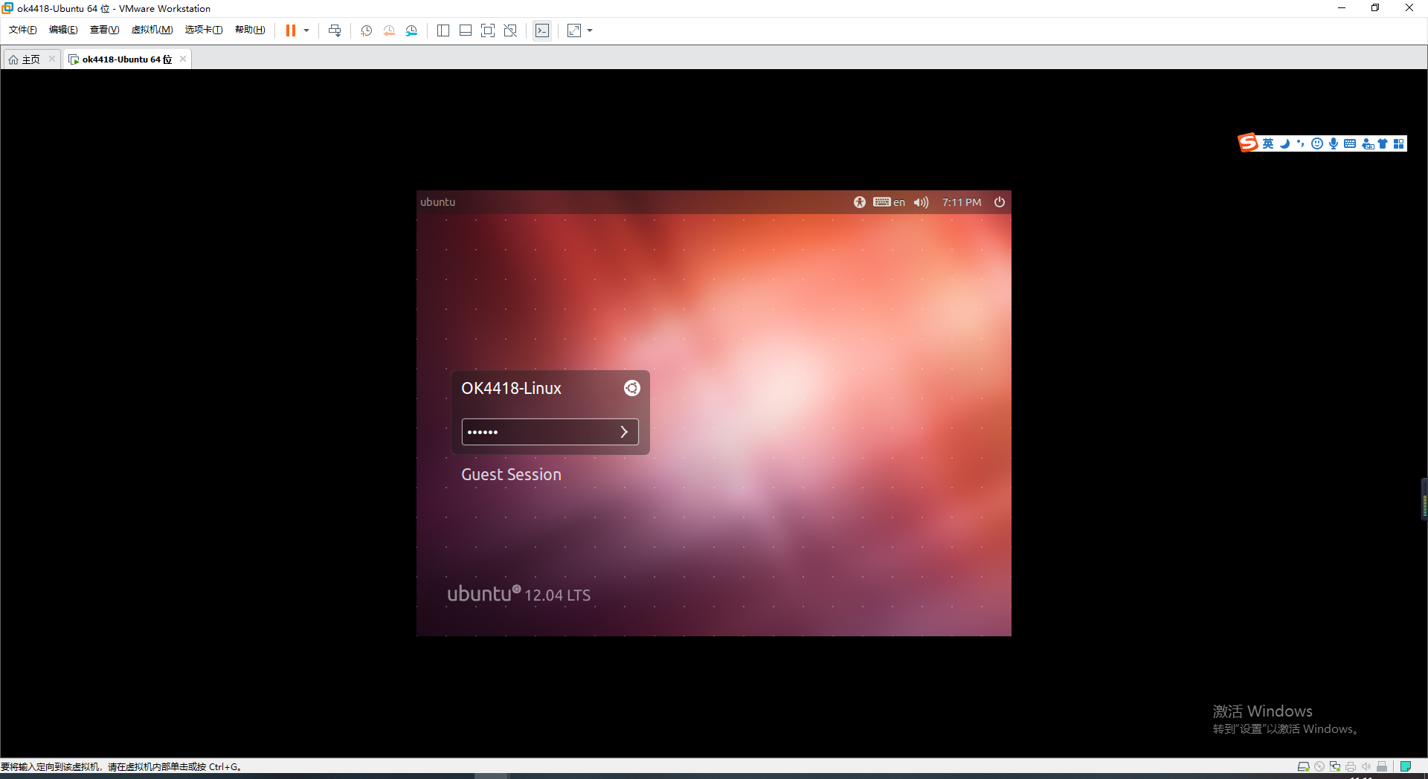This screenshot has width=1428, height=779.
Task: Open the 虚拟机(M) menu
Action: click(152, 30)
